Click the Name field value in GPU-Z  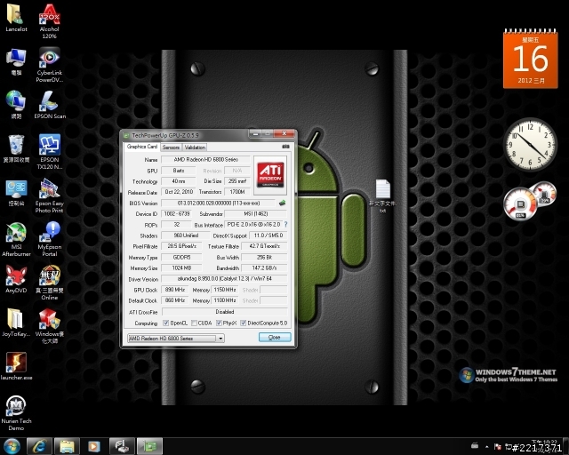click(x=205, y=160)
